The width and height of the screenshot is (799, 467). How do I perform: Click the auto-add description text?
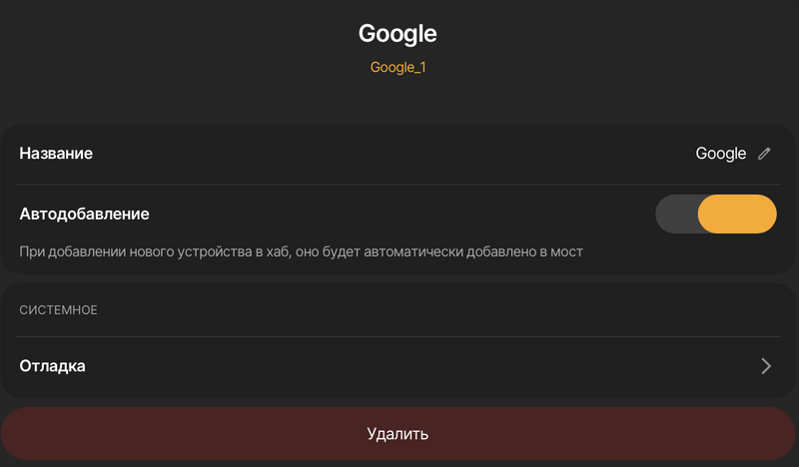point(300,251)
